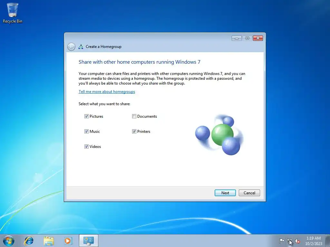Click the Next button
This screenshot has width=330, height=247.
[225, 193]
